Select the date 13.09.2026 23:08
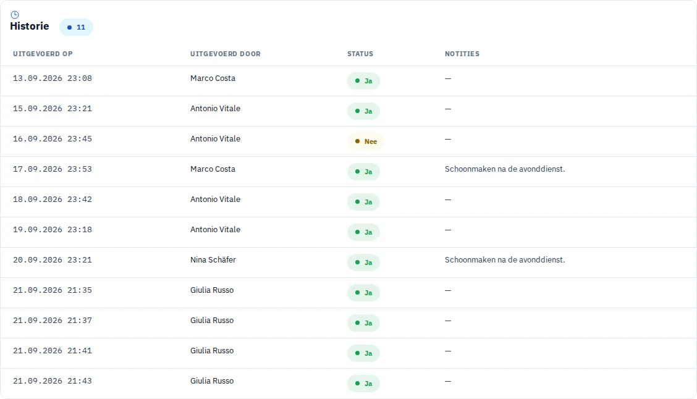The height and width of the screenshot is (399, 697). tap(53, 78)
